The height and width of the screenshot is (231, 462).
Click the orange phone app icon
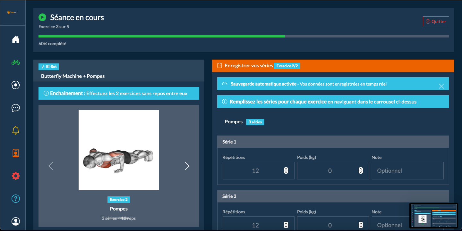click(x=16, y=153)
